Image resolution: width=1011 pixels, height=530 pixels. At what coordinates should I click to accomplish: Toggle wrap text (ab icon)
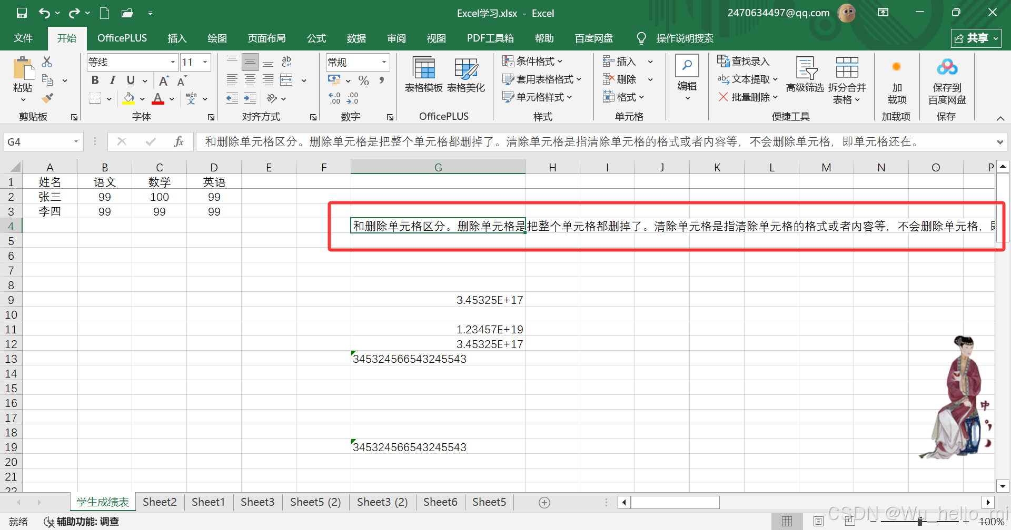pos(286,62)
